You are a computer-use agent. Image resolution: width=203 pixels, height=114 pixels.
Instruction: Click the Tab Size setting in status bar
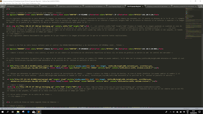[186, 109]
